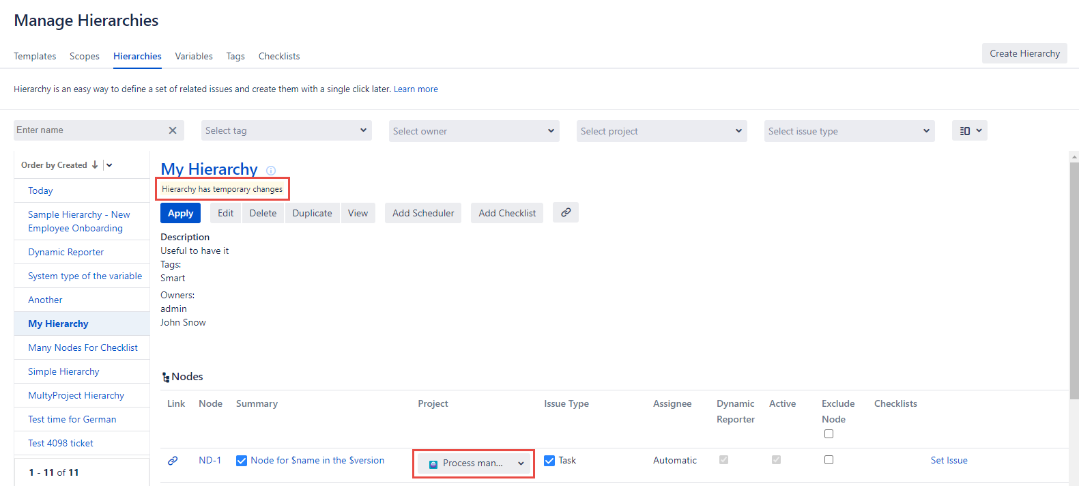The height and width of the screenshot is (486, 1079).
Task: Check Exclude Node for ND-1 row
Action: coord(829,460)
